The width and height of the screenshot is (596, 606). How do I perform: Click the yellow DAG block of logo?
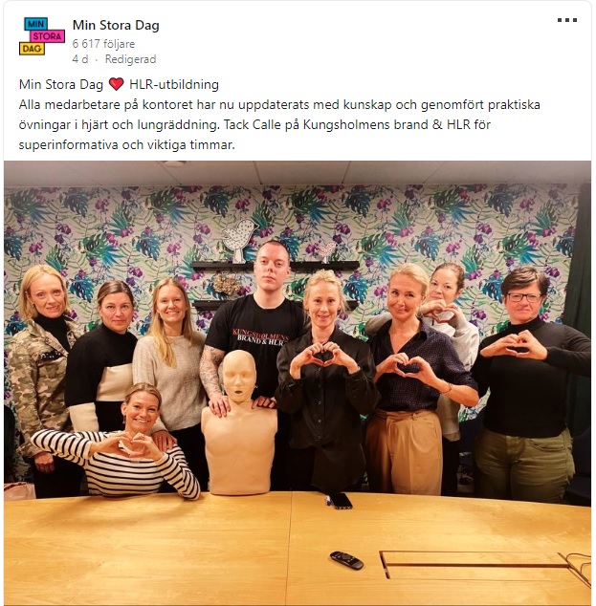coord(32,49)
